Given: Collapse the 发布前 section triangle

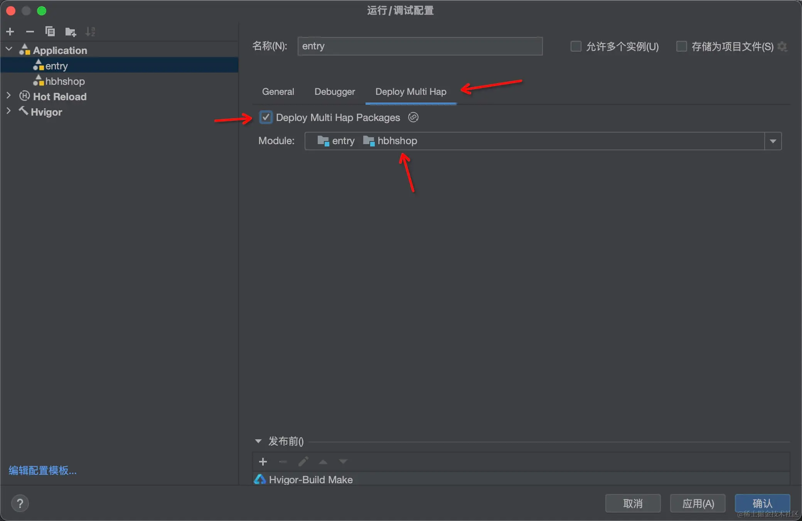Looking at the screenshot, I should pos(258,441).
